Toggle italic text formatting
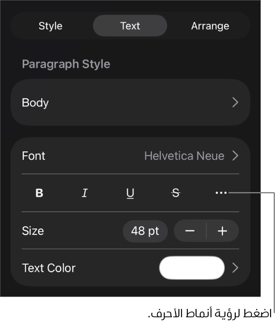Viewport: 275px width, 326px height. pyautogui.click(x=85, y=193)
